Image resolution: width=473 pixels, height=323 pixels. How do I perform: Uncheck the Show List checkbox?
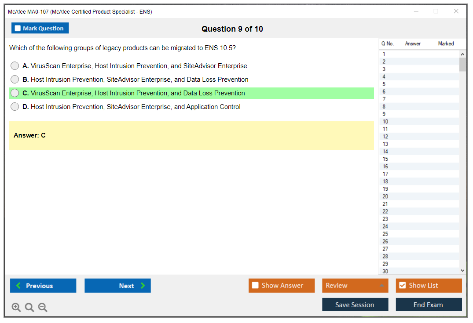[402, 286]
